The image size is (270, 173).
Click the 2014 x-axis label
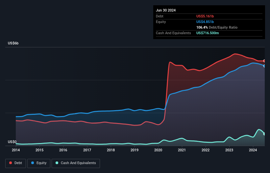[16, 150]
